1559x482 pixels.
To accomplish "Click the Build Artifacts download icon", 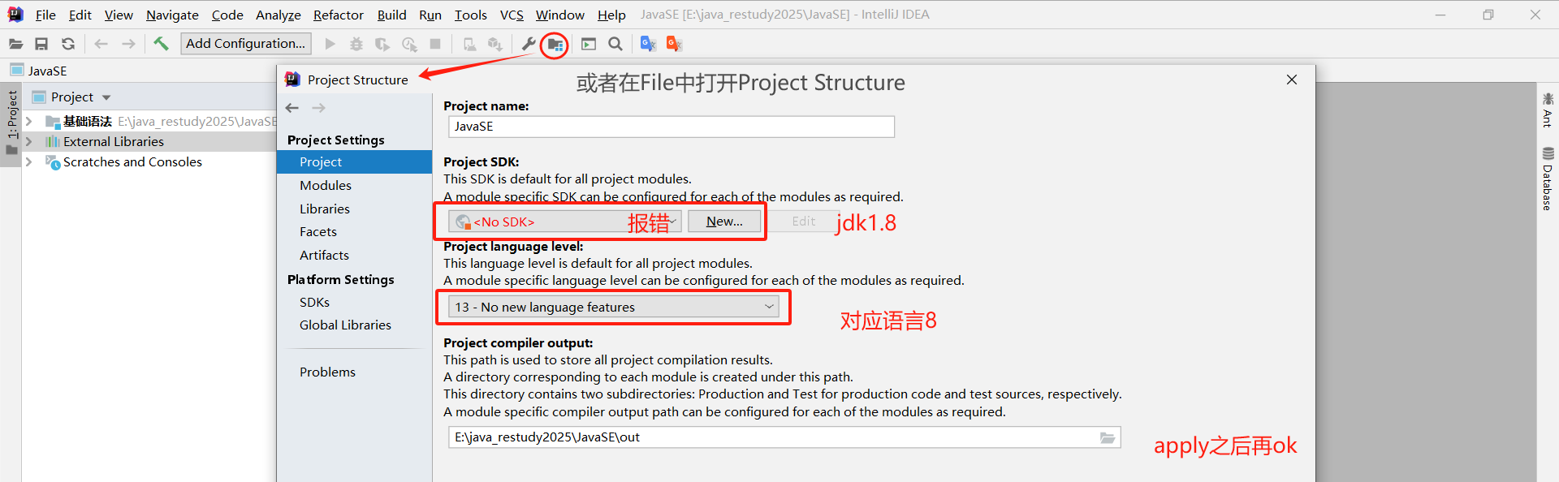I will coord(494,44).
